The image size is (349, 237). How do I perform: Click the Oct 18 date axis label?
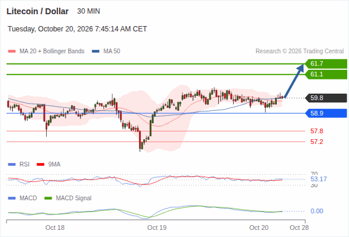pyautogui.click(x=55, y=228)
